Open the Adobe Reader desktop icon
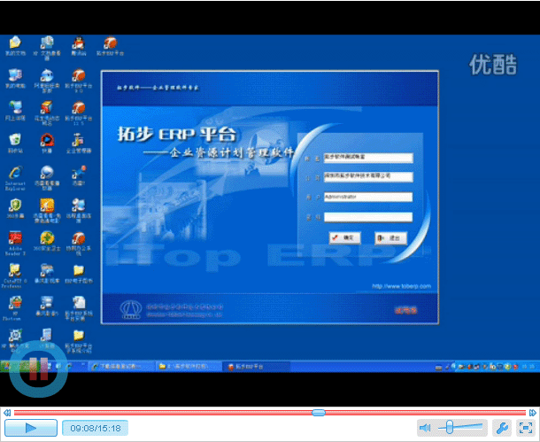The height and width of the screenshot is (442, 540). click(x=15, y=242)
